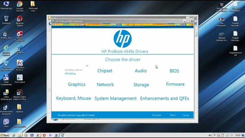This screenshot has height=138, width=245.
Task: Launch ACGasSync 11.2.1.1 shortcut
Action: tap(20, 65)
